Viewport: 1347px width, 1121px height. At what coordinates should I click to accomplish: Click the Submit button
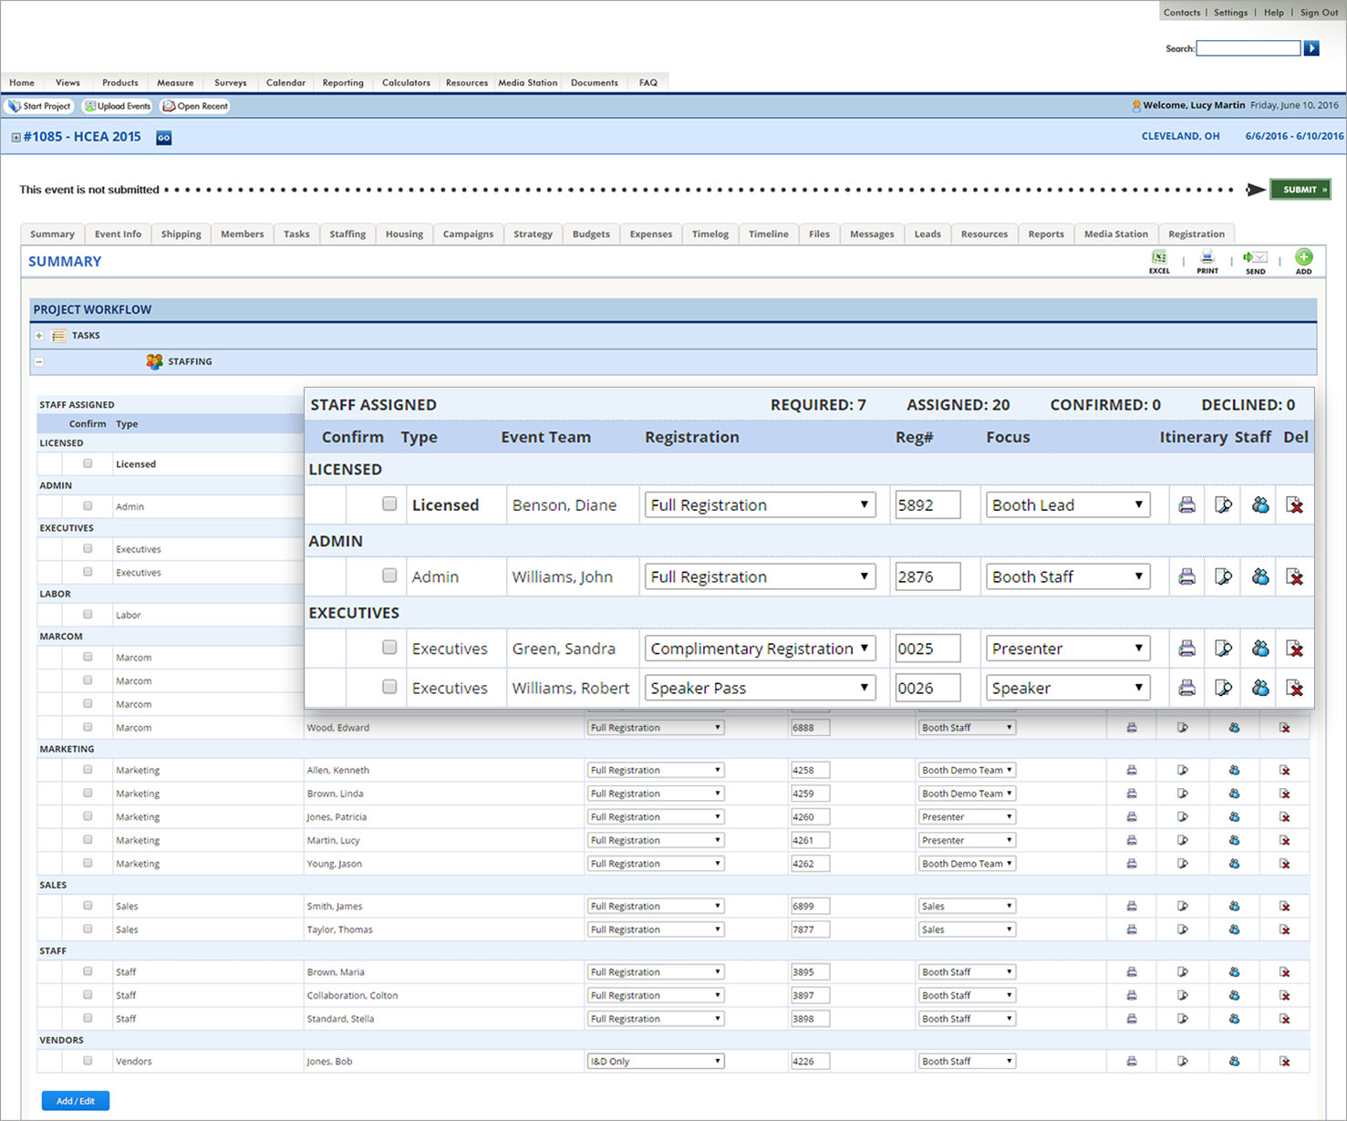pos(1300,190)
